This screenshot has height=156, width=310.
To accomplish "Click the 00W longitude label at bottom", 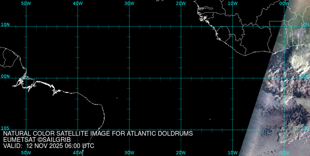I will pyautogui.click(x=284, y=153).
